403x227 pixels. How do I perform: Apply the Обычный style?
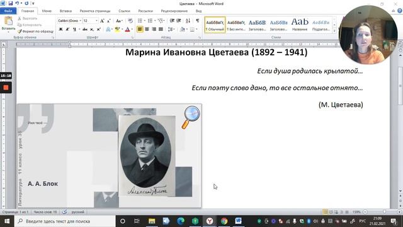click(x=215, y=25)
